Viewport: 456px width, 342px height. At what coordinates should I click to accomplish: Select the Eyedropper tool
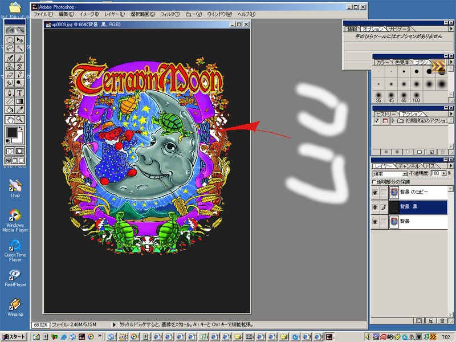tap(19, 110)
